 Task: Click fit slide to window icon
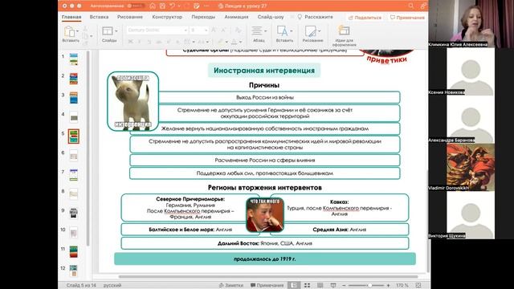[418, 286]
